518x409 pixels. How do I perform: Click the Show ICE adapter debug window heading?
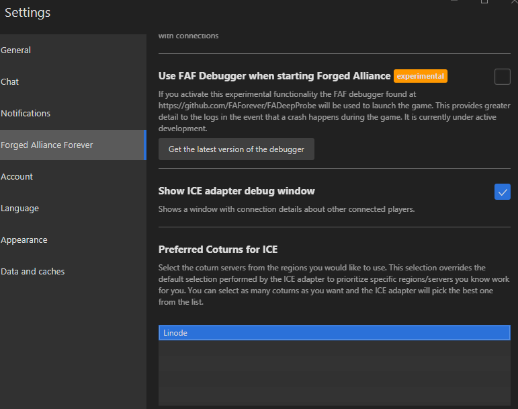click(x=236, y=191)
